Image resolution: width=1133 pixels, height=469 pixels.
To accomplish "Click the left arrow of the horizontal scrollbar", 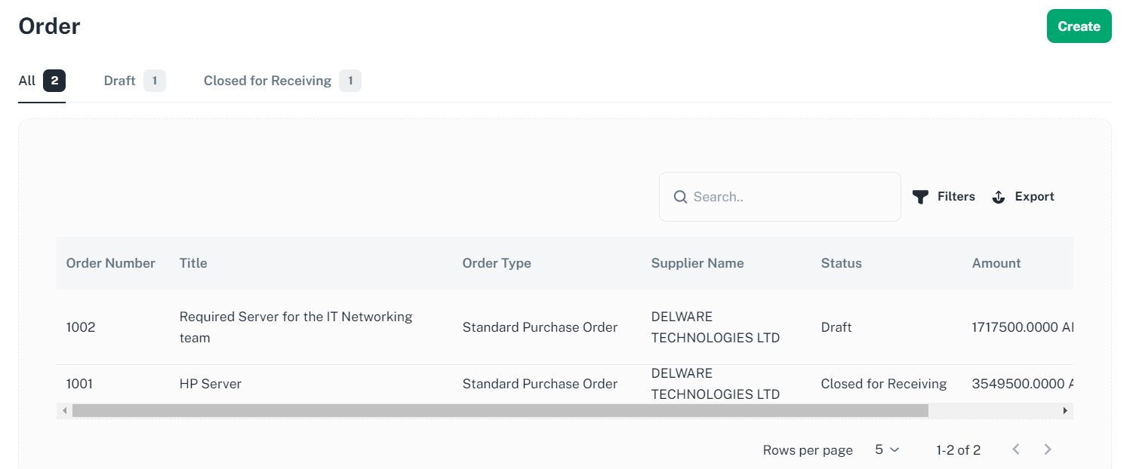I will [x=64, y=410].
